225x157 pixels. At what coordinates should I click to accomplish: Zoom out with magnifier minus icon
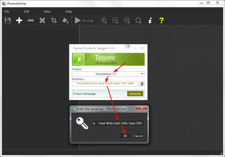[x=115, y=20]
